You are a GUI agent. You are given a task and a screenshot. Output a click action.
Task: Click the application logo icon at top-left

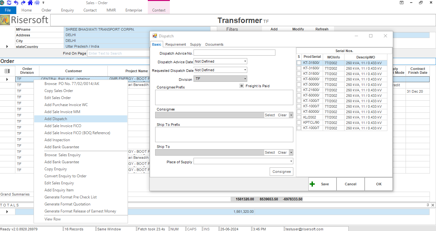2,3
